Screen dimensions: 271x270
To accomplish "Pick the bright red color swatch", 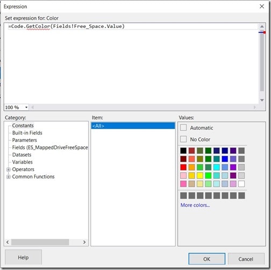I will click(x=183, y=167).
